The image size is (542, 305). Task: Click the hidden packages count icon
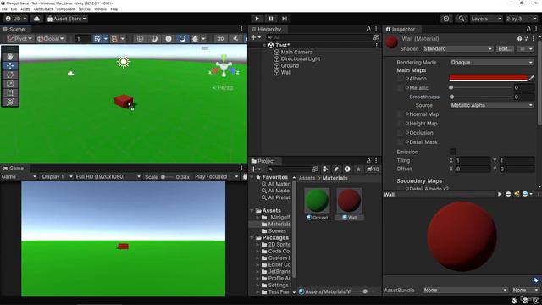[x=373, y=169]
